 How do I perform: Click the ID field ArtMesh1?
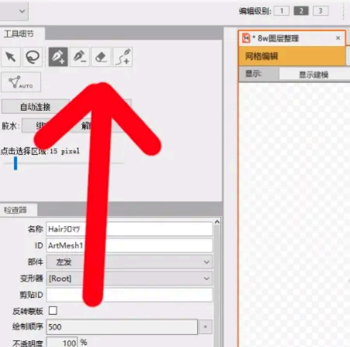pos(129,246)
